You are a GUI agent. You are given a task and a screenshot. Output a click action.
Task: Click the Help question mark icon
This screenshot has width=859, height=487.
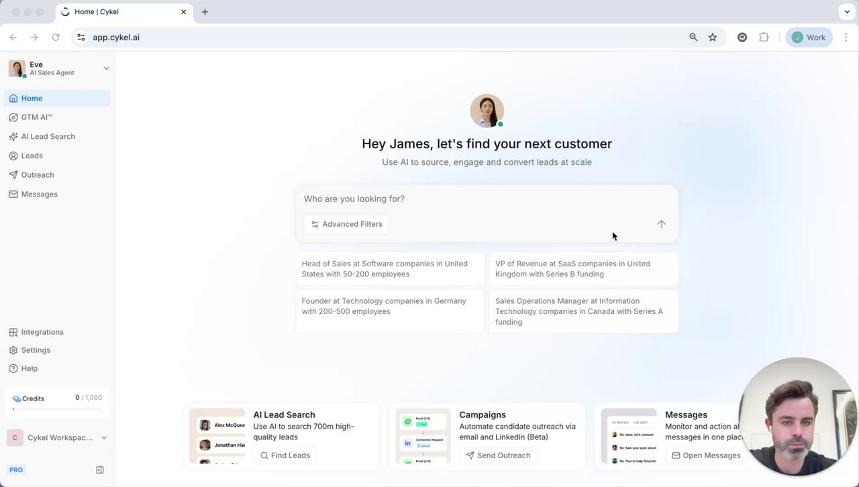[x=13, y=368]
